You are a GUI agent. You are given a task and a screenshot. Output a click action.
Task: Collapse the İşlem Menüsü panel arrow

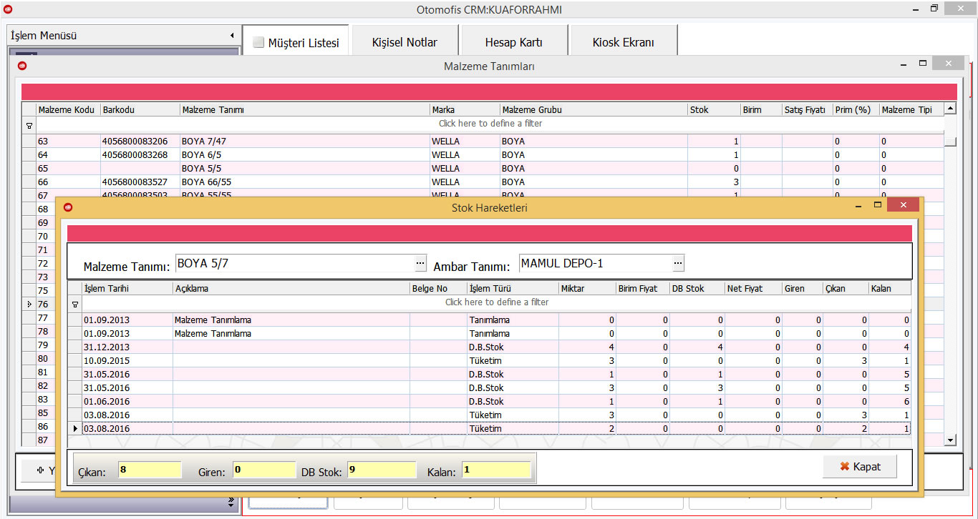232,36
